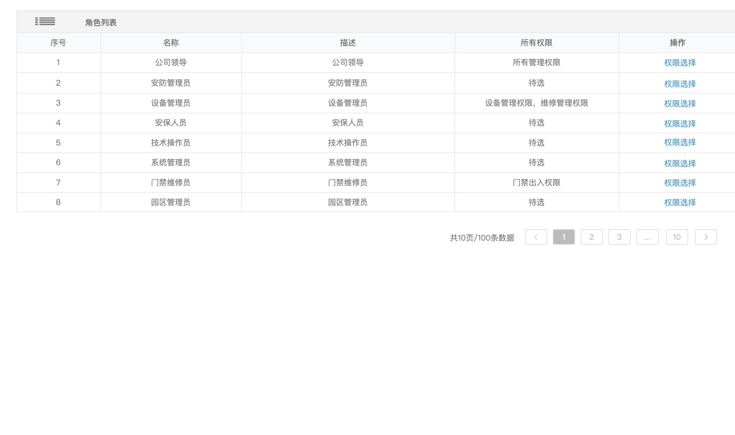The width and height of the screenshot is (735, 435).
Task: Jump to page 3
Action: pos(619,237)
